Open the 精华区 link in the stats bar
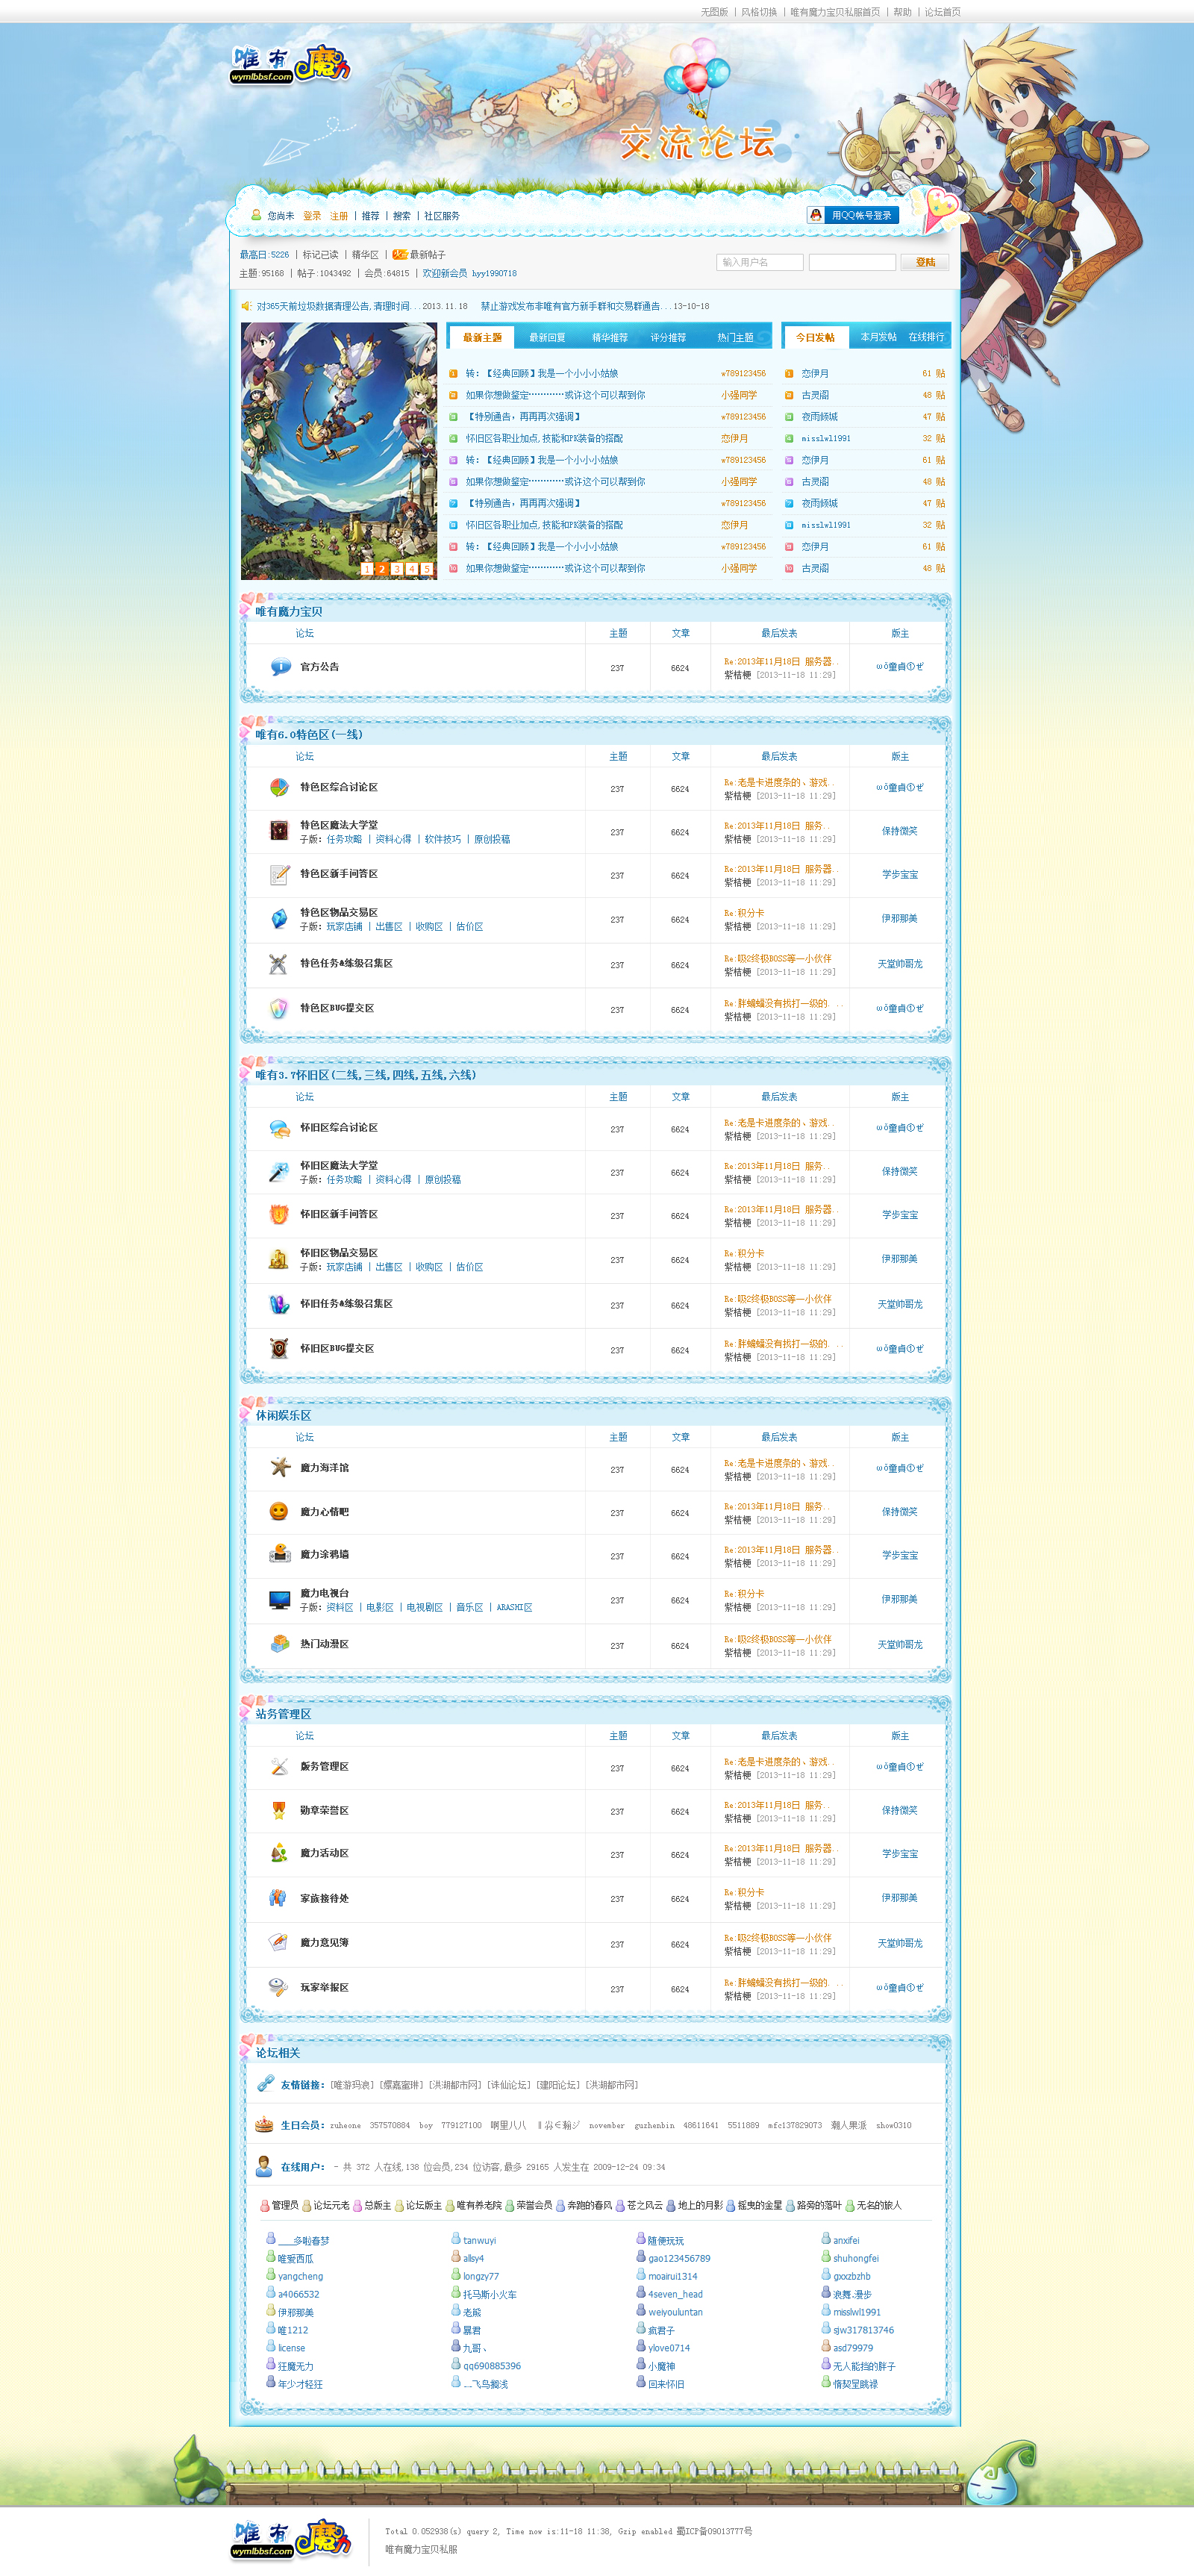The height and width of the screenshot is (2576, 1194). point(365,255)
